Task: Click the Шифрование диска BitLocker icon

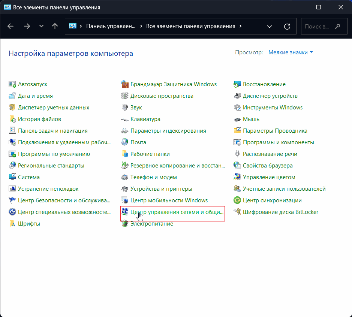Action: click(x=237, y=212)
